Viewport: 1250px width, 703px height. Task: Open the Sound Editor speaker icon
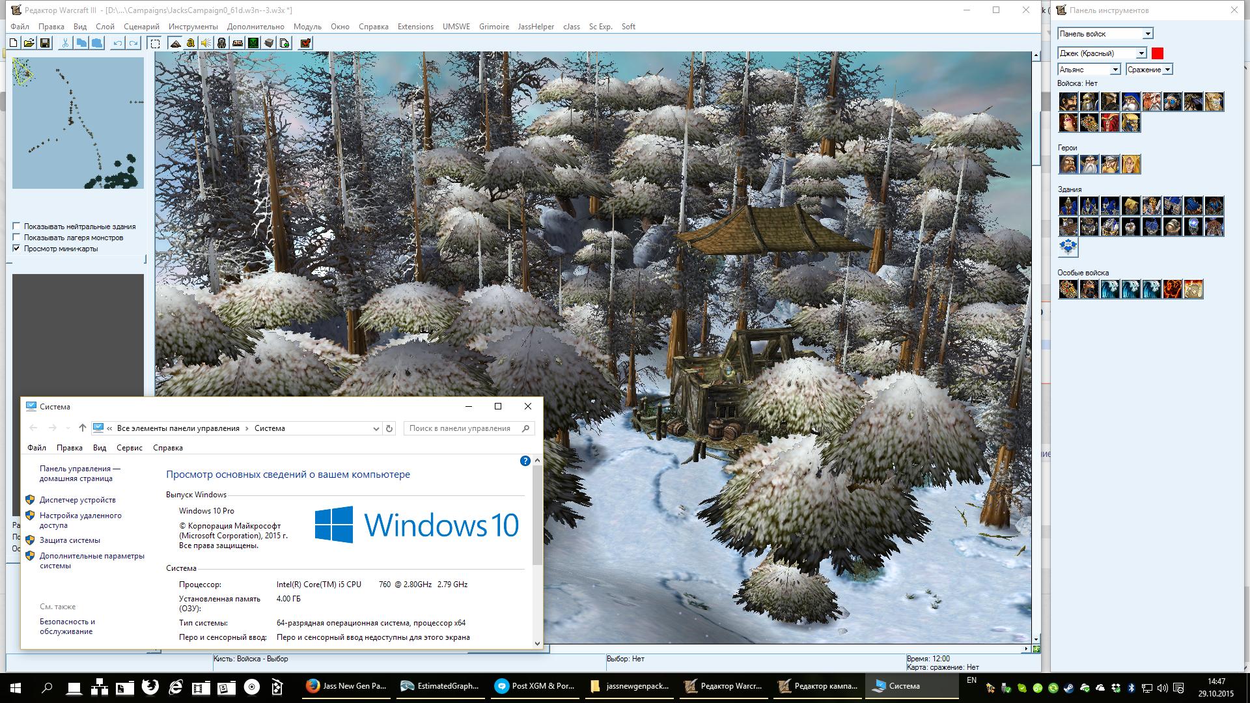[206, 43]
